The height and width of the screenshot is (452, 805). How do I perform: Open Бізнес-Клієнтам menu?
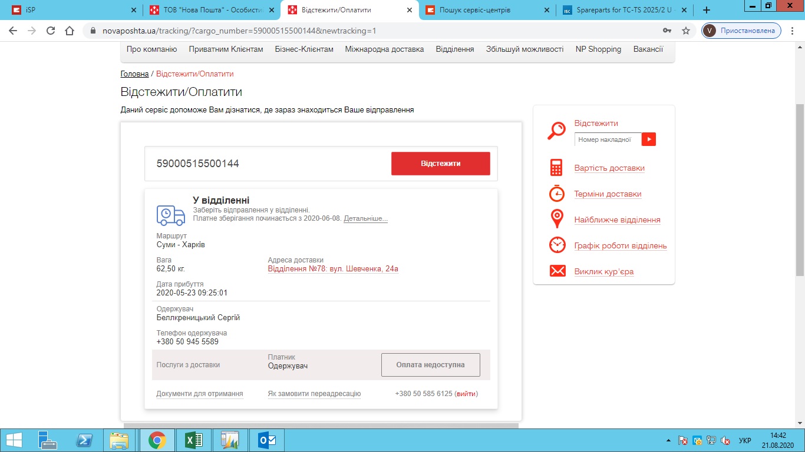click(304, 49)
